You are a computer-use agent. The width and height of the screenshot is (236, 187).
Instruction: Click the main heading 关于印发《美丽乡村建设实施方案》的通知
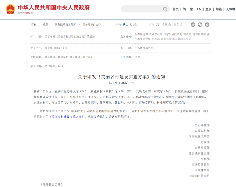coord(121,77)
